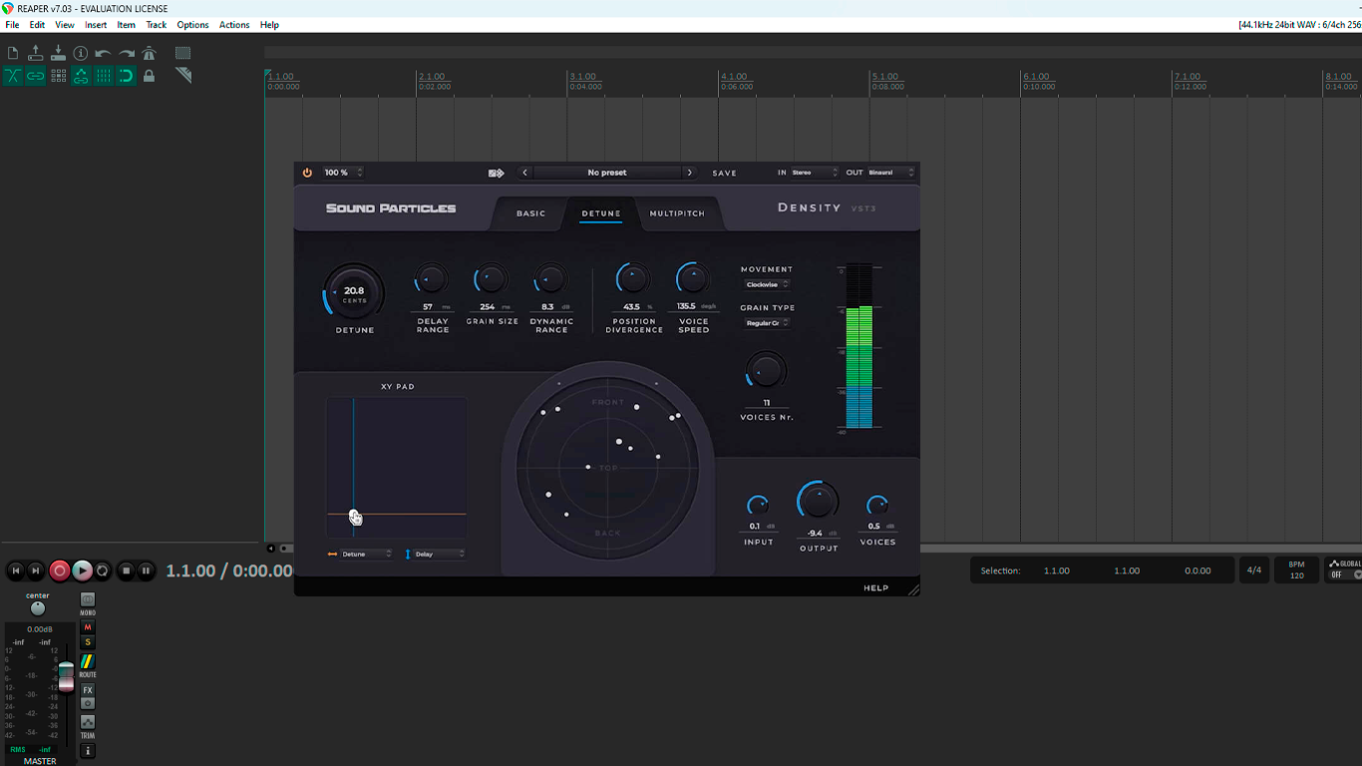
Task: Toggle the Metronome icon
Action: coord(149,53)
